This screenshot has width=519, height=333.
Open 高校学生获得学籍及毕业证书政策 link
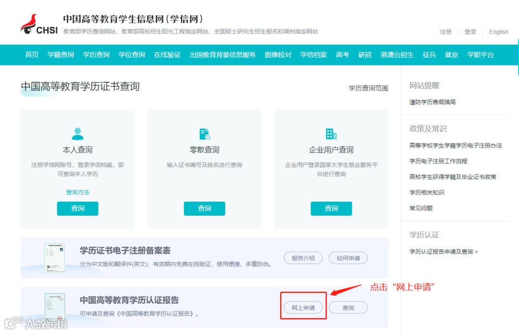(x=453, y=177)
